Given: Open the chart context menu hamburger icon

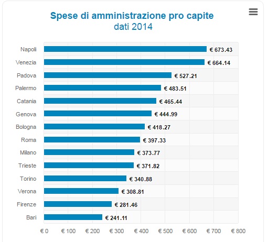Looking at the screenshot, I should coord(253,12).
